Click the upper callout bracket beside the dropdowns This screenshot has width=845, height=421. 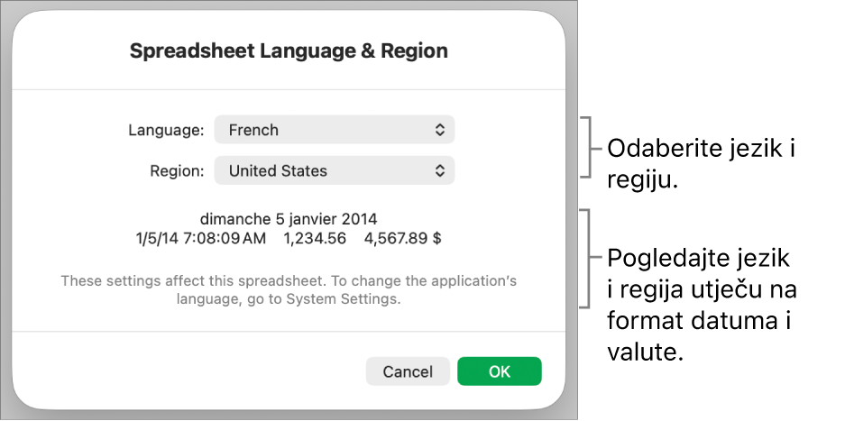tap(588, 148)
